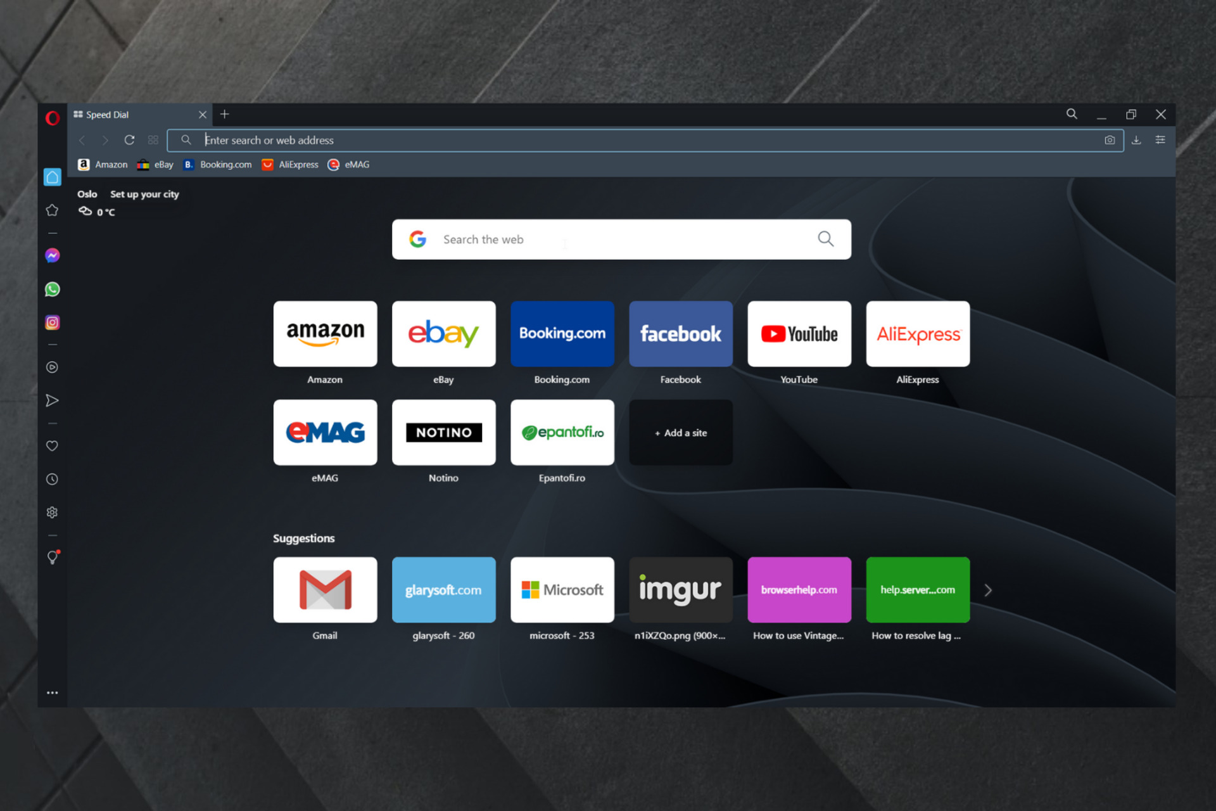Expand suggestions row with right arrow

point(988,591)
